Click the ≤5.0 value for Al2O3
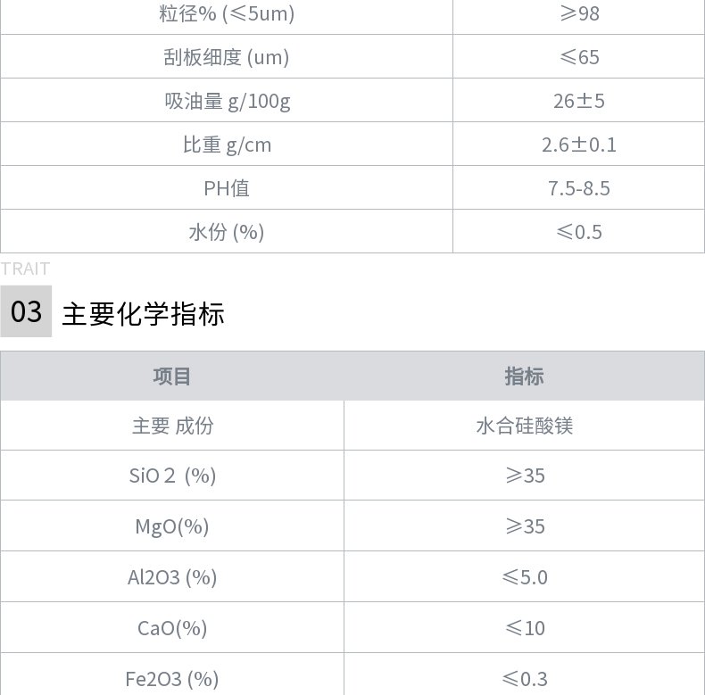Screen dimensions: 705x695 click(x=525, y=576)
